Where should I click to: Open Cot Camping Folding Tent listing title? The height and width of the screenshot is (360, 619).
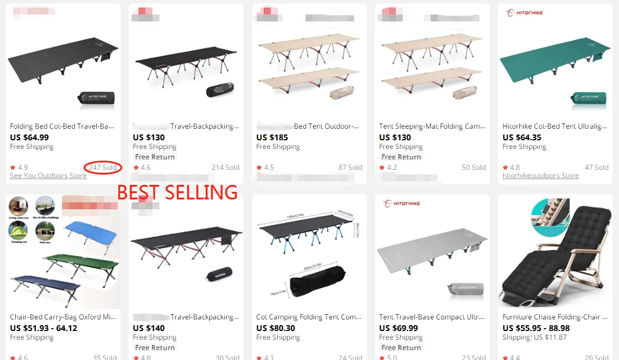[x=309, y=317]
